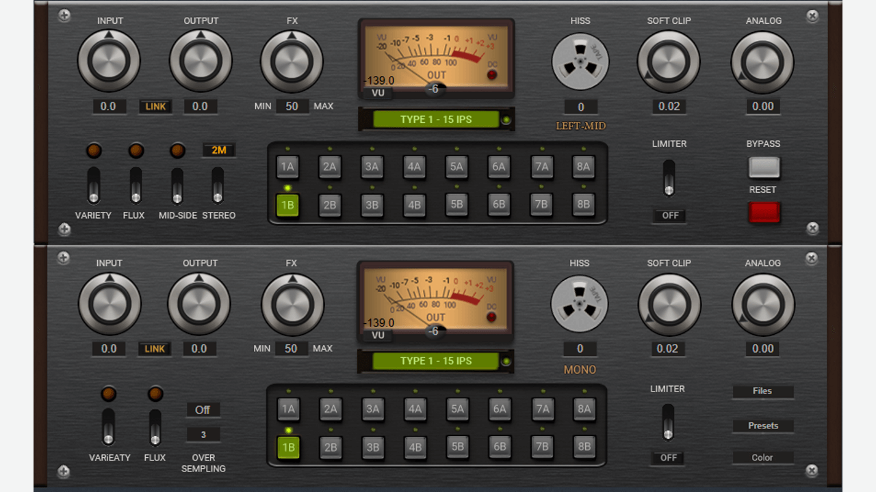Select tape slot 6A in top unit

(499, 166)
